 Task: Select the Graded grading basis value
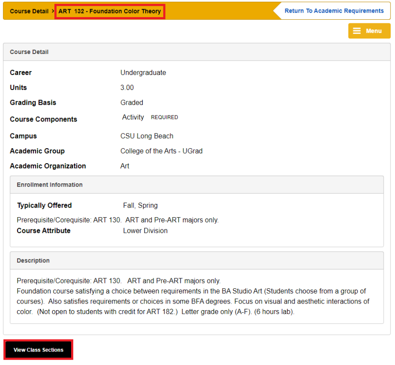click(132, 103)
